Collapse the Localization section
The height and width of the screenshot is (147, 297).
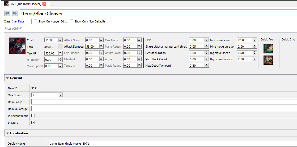(7, 134)
